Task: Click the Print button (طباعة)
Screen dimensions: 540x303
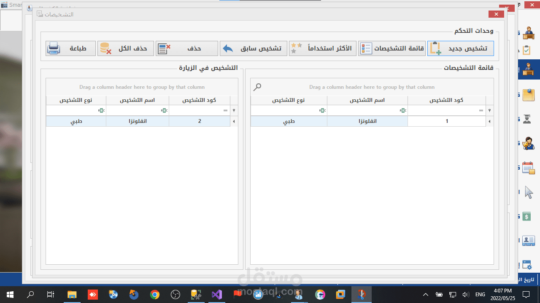Action: pyautogui.click(x=71, y=48)
